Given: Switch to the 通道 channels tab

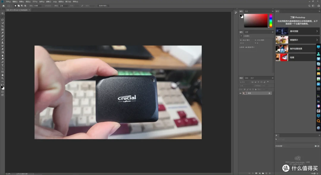Looking at the screenshot, I should 247,78.
